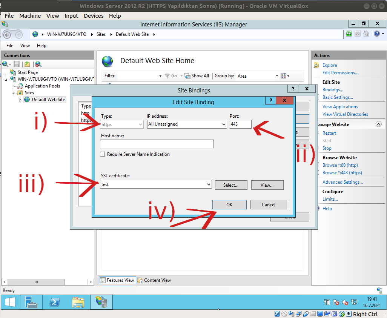Open the Bindings... link in Actions
The width and height of the screenshot is (387, 318).
pos(333,90)
